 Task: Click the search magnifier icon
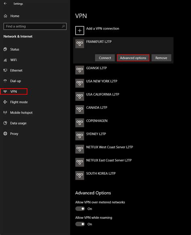pos(63,26)
